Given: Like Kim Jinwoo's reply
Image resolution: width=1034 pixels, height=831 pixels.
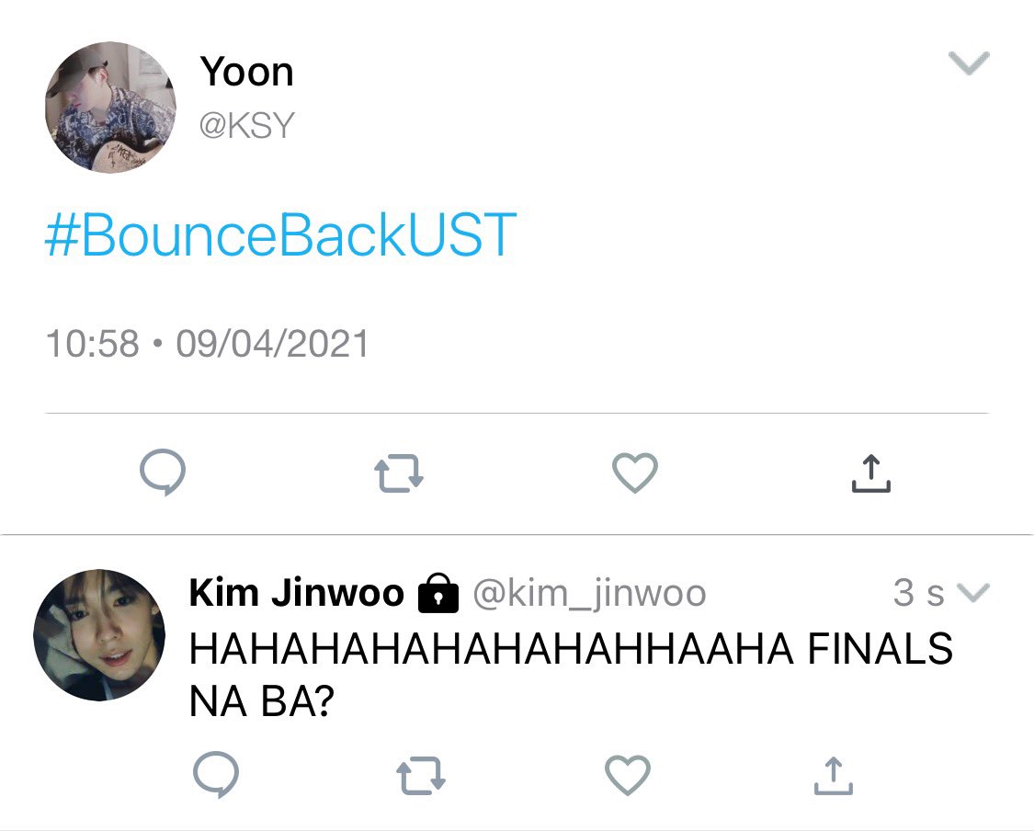Looking at the screenshot, I should (628, 775).
